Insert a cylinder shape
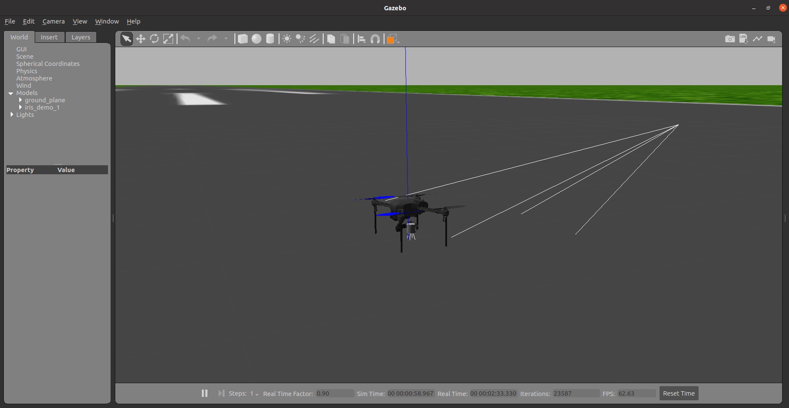Screen dimensions: 789x408 tap(270, 39)
